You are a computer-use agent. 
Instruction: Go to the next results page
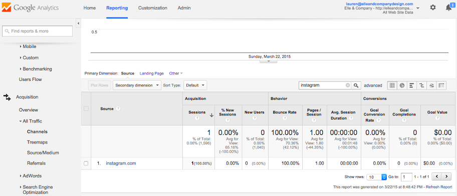pyautogui.click(x=446, y=176)
